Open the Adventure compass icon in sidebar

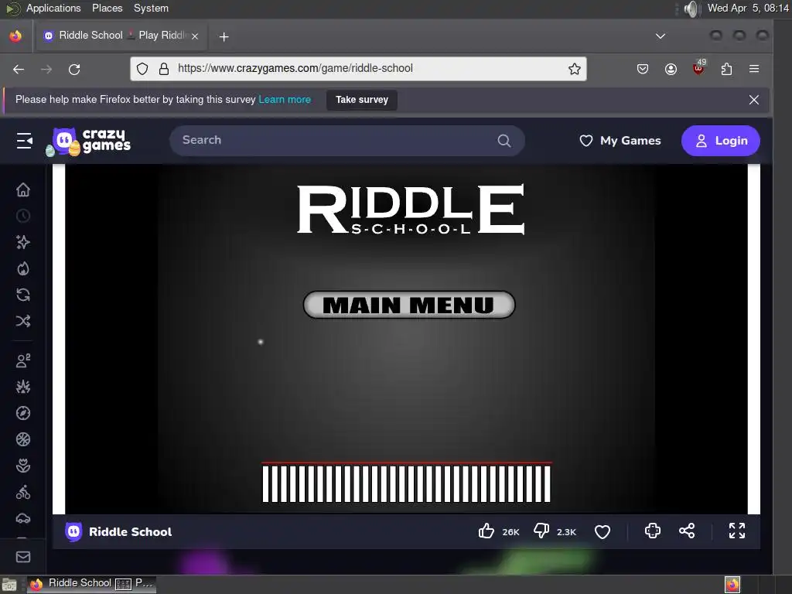[23, 413]
